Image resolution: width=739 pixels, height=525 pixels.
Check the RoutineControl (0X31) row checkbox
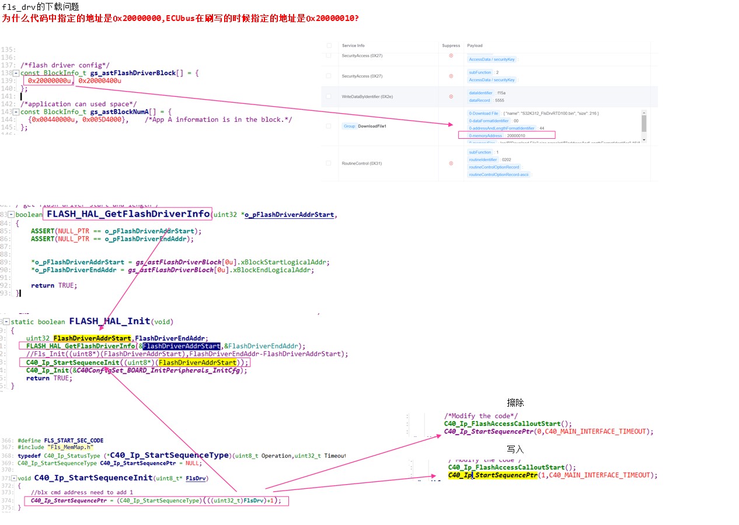[x=329, y=163]
